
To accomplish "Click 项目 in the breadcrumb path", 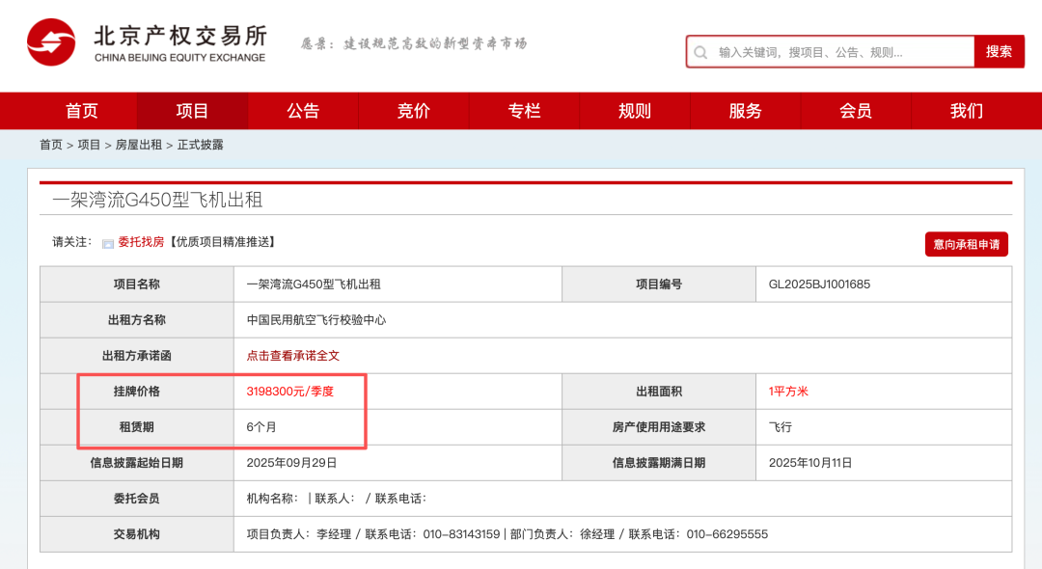I will coord(89,145).
